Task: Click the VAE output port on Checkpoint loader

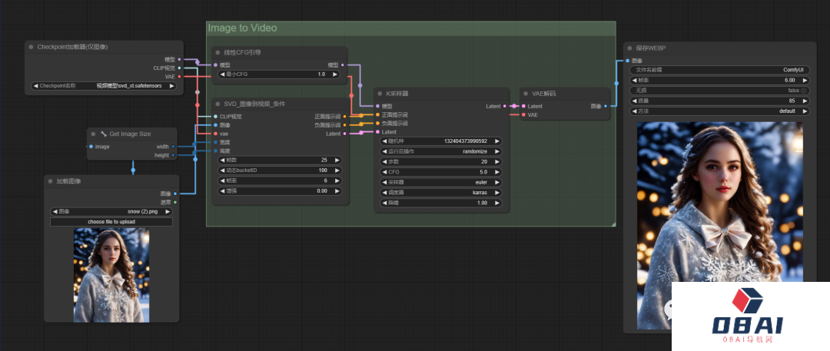Action: click(x=179, y=77)
